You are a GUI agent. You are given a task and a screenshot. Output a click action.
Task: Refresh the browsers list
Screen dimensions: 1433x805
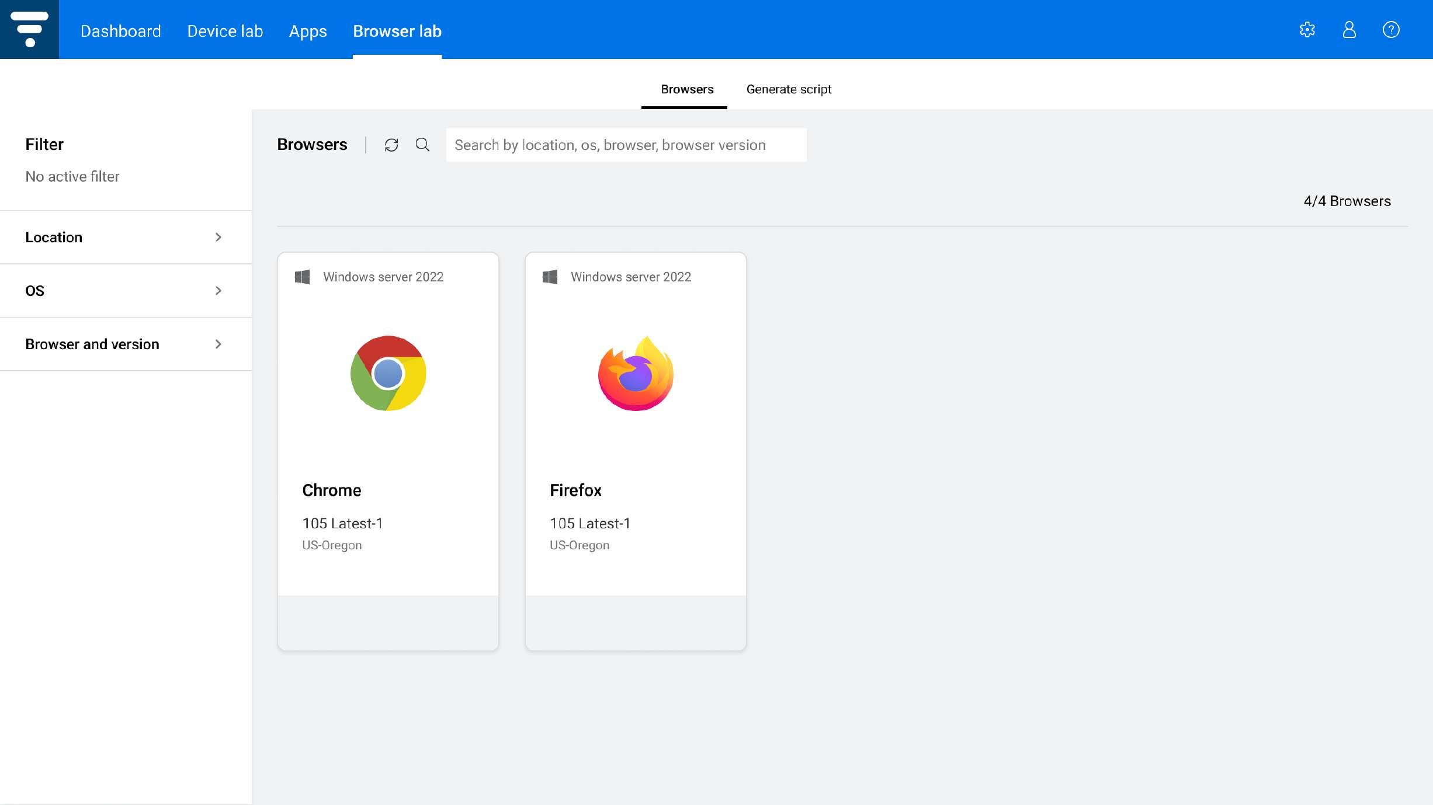click(391, 145)
